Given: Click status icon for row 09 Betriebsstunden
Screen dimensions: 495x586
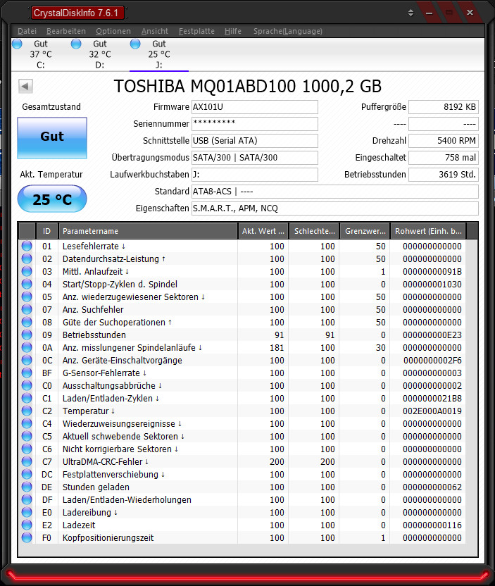Looking at the screenshot, I should (x=27, y=335).
